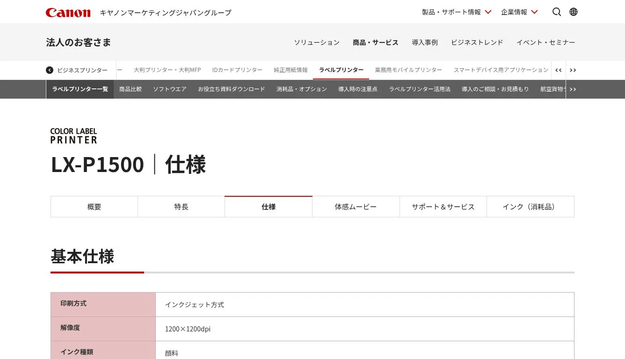Click キヤノンマーケティングジャパングループ text
Image resolution: width=625 pixels, height=359 pixels.
click(x=166, y=13)
